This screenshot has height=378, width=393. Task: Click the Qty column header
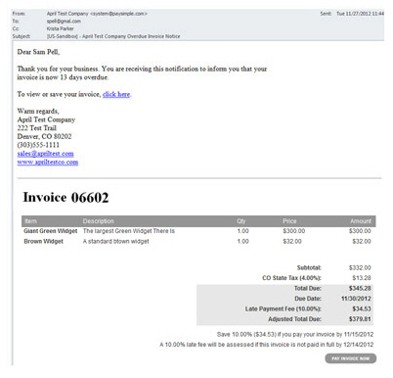(241, 221)
